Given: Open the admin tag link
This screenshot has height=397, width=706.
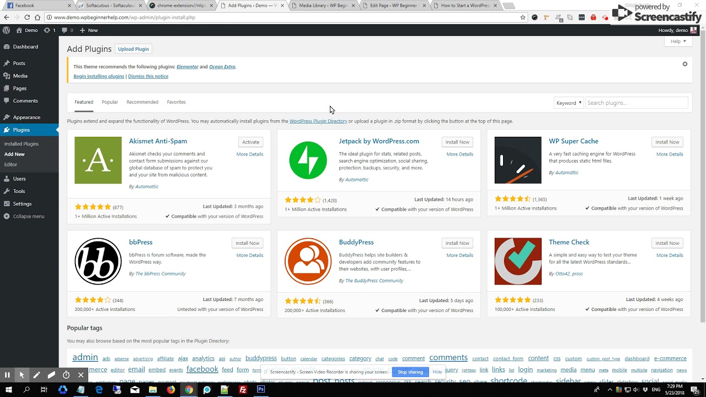Looking at the screenshot, I should click(x=85, y=357).
